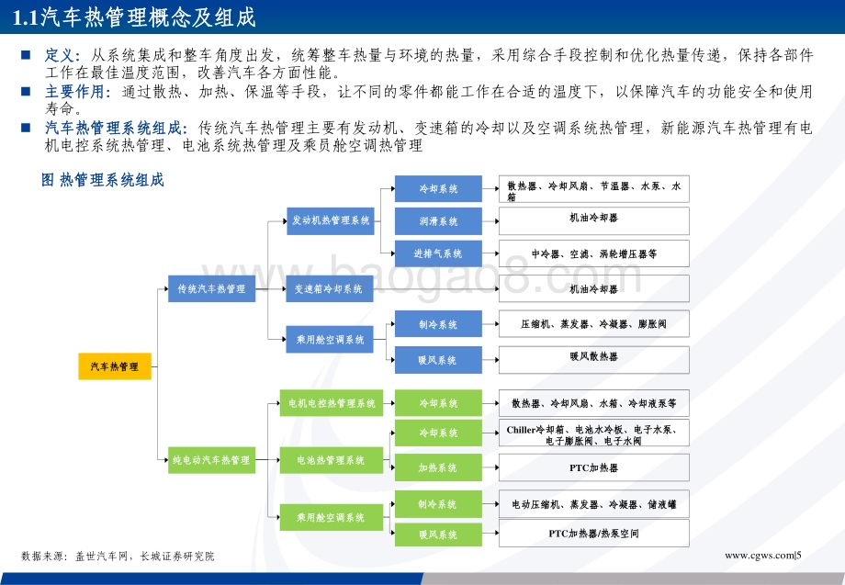Select the green 暖风系统 box
Image resolution: width=845 pixels, height=585 pixels.
coord(438,534)
